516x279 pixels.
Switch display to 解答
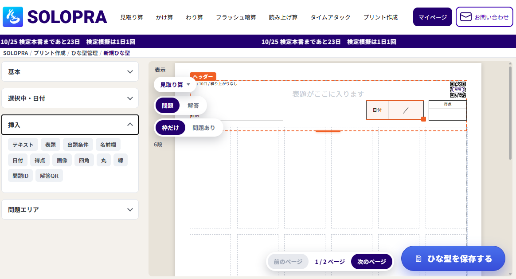pyautogui.click(x=193, y=106)
